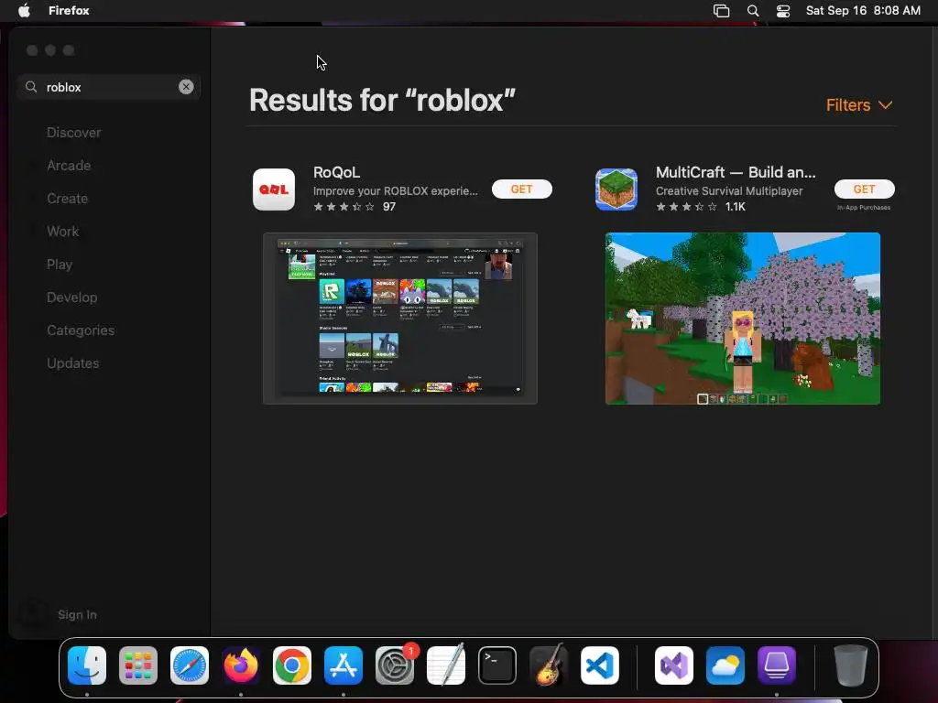Click RoQoL subtitle Improve your ROBLOX experience
The image size is (938, 703).
[396, 191]
